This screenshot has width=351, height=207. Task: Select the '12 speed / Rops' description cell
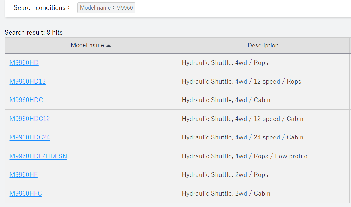coord(263,82)
